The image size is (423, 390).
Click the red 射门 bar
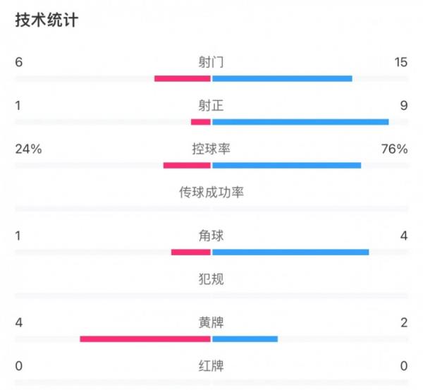(183, 78)
